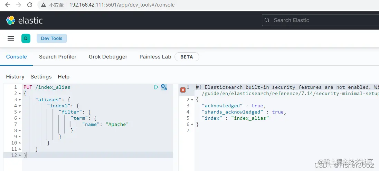Click the "index1" key in the editor

(59, 106)
